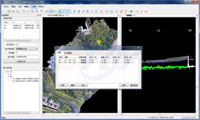Select the horizontal distance measure icon
Viewport: 200px width, 120px height.
point(107,12)
